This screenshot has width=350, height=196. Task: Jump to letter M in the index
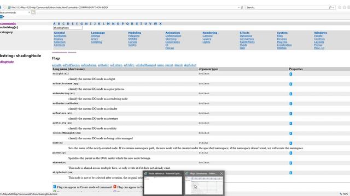click(x=108, y=23)
